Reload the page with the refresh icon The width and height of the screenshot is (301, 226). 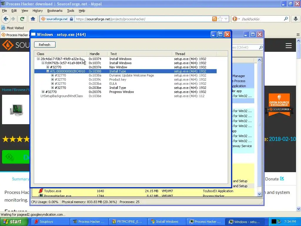[22, 19]
